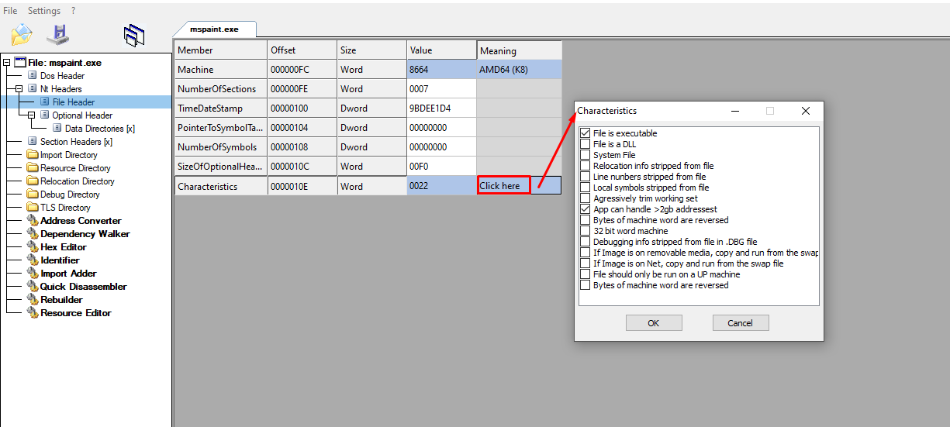Click the AMD64 (K8) meaning cell
This screenshot has width=950, height=427.
pyautogui.click(x=519, y=70)
